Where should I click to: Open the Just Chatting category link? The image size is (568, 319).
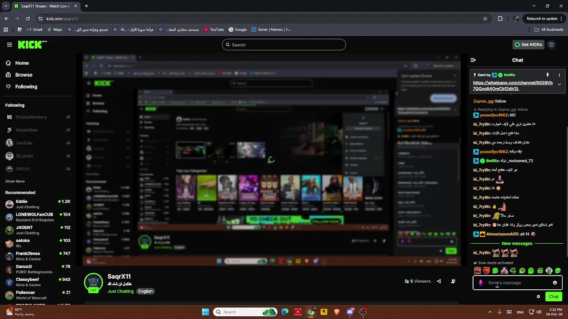[x=120, y=292]
